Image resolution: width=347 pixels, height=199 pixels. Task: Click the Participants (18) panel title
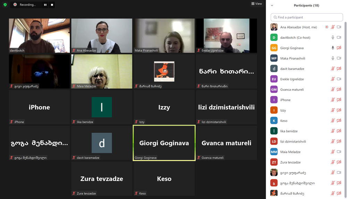coord(306,6)
